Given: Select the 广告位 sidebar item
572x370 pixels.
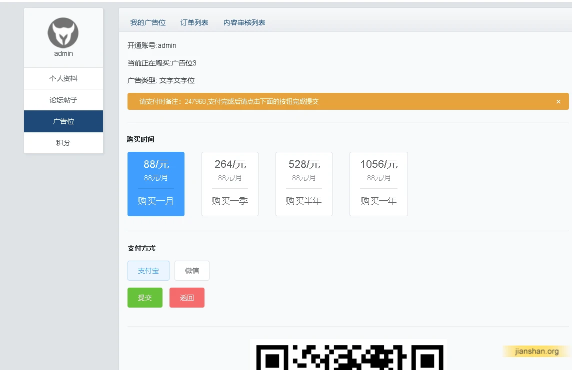Looking at the screenshot, I should 63,121.
